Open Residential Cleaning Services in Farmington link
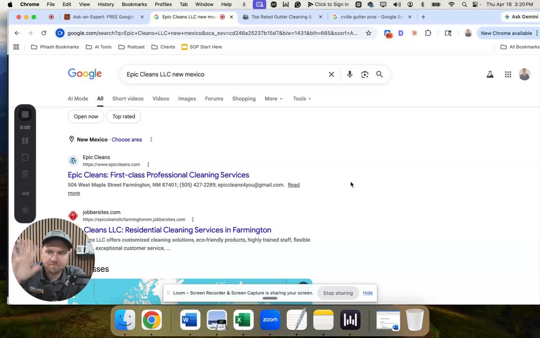This screenshot has height=338, width=540. coord(177,230)
